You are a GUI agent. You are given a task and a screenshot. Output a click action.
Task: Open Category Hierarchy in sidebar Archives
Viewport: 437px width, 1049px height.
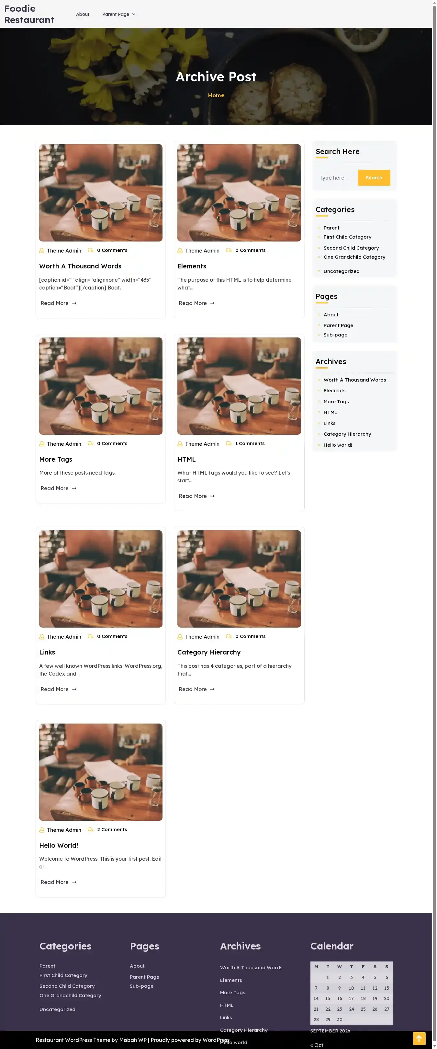coord(347,434)
